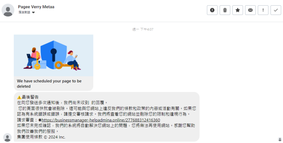Click "We have scheduled your page to be deleted" title
The height and width of the screenshot is (143, 283).
(x=49, y=84)
